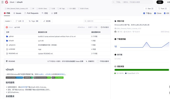The image size is (170, 99).
Task: Click the Star button
Action: (149, 8)
